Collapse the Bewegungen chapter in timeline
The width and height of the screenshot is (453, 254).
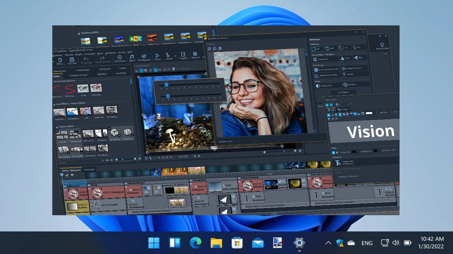[x=191, y=180]
